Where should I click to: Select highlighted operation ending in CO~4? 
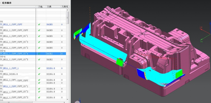(x=14, y=53)
